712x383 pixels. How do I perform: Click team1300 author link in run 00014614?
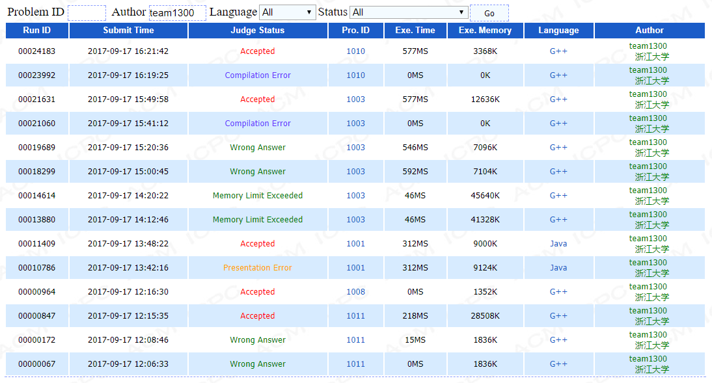coord(648,191)
